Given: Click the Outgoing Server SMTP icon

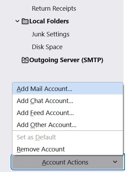Looking at the screenshot, I should [x=25, y=60].
